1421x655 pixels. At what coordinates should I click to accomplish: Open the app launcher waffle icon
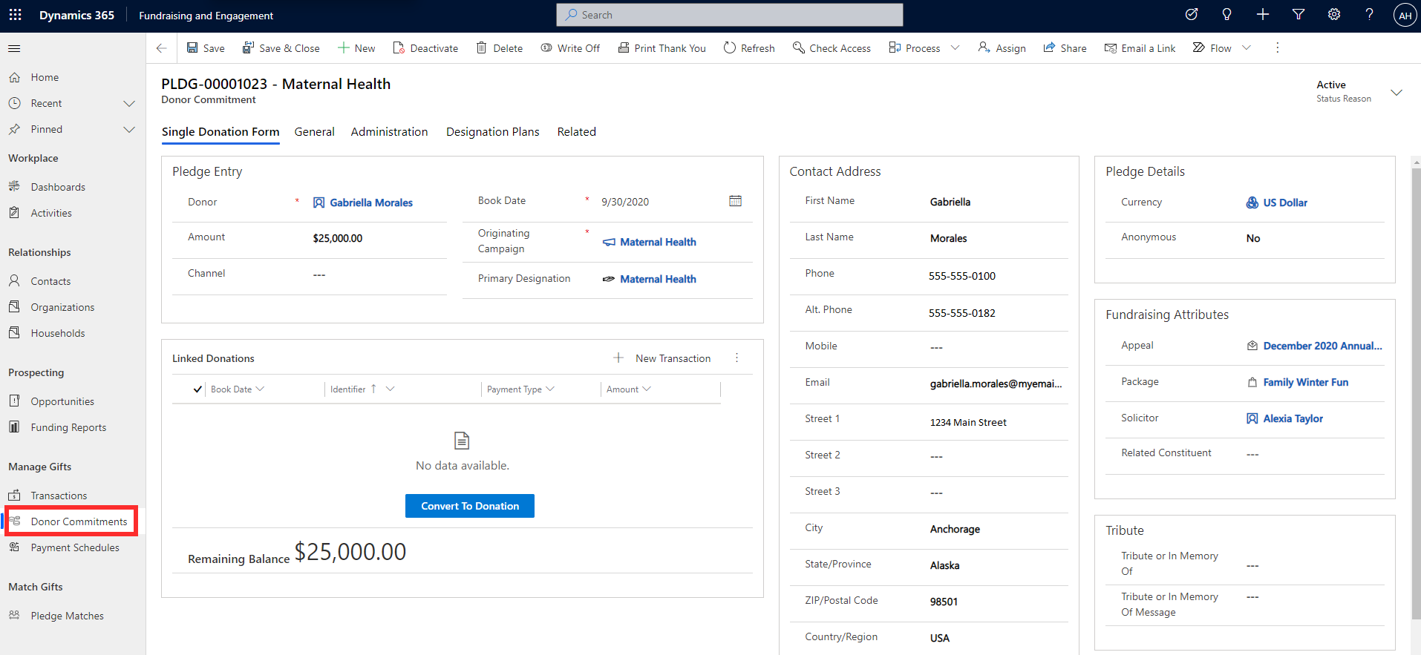pos(15,15)
